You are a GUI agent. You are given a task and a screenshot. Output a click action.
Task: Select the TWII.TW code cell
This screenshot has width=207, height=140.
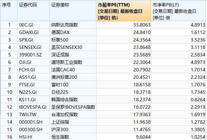[x=33, y=115]
